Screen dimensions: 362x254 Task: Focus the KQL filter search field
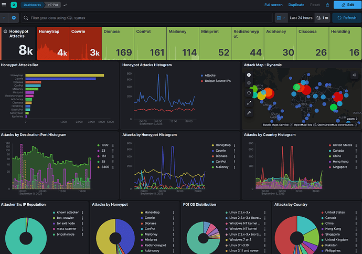pos(147,18)
